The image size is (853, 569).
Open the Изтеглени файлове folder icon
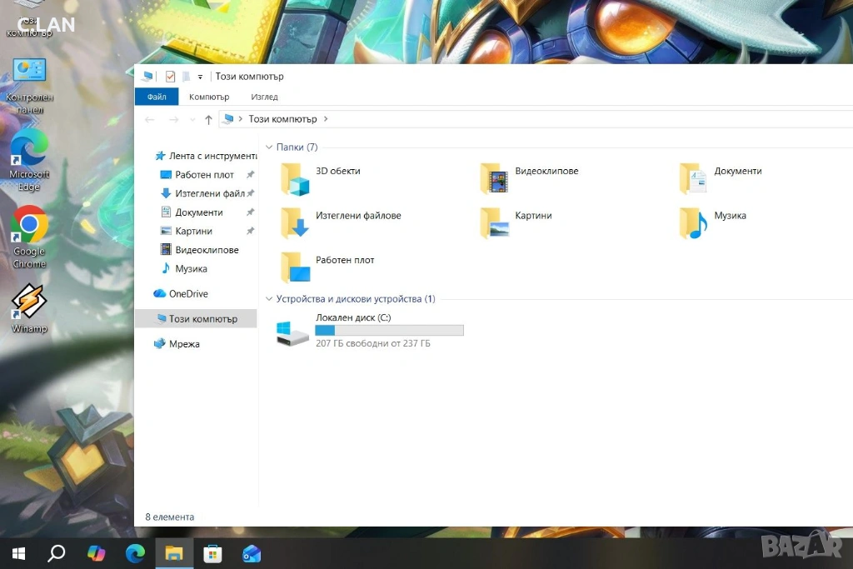pyautogui.click(x=295, y=222)
